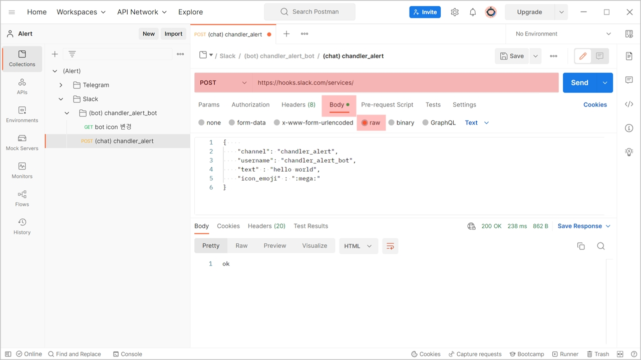Switch to the Pre-request Script tab
The width and height of the screenshot is (641, 360).
387,104
